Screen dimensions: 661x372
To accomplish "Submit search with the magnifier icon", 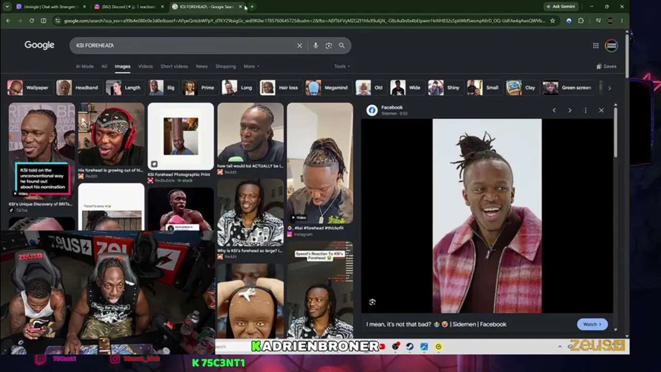I will (341, 45).
